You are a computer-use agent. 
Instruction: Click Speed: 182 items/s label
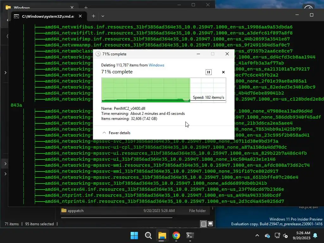pos(208,97)
